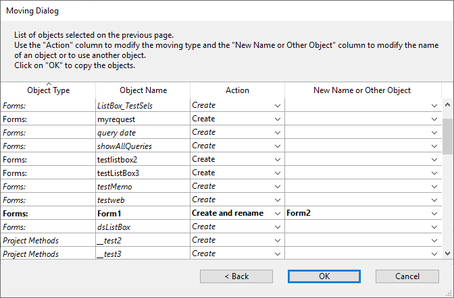Open Action dropdown for query date row
The width and height of the screenshot is (454, 298).
277,132
